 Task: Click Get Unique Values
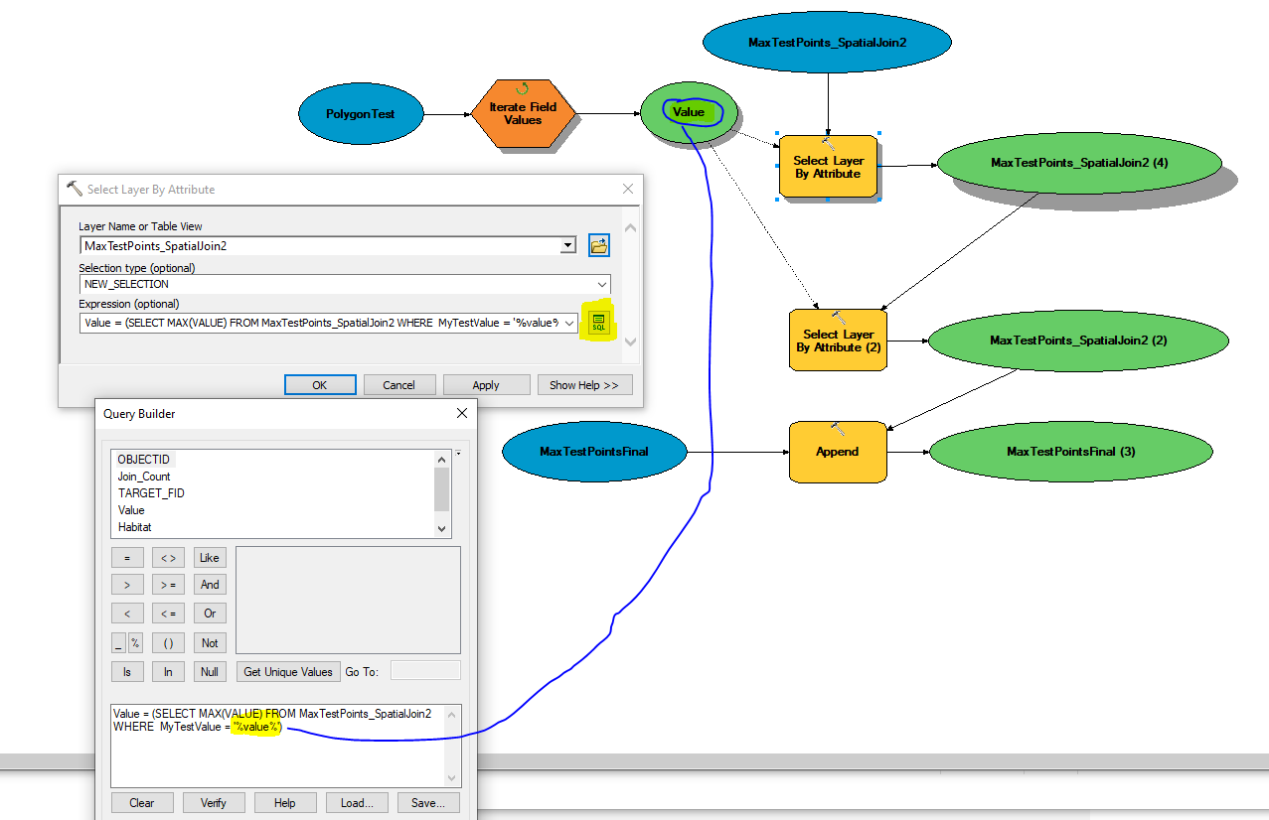(x=287, y=671)
